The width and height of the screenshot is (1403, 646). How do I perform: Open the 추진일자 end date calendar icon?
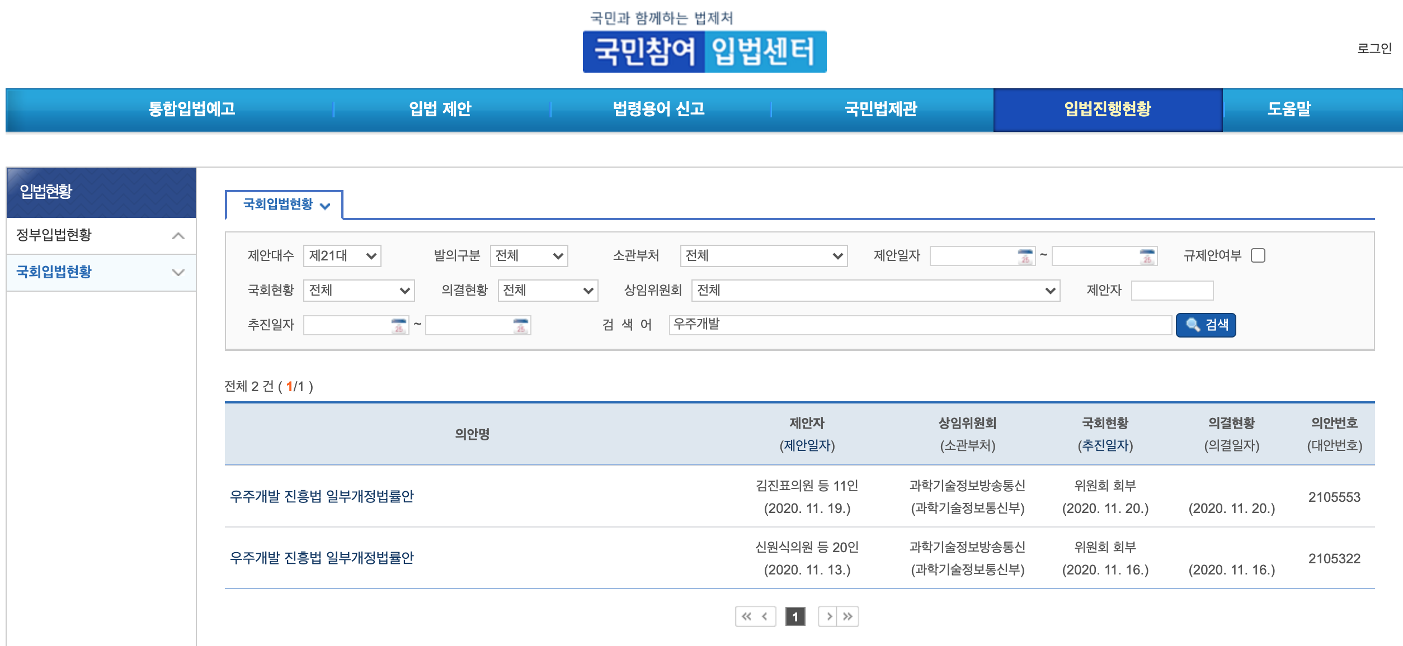point(520,326)
